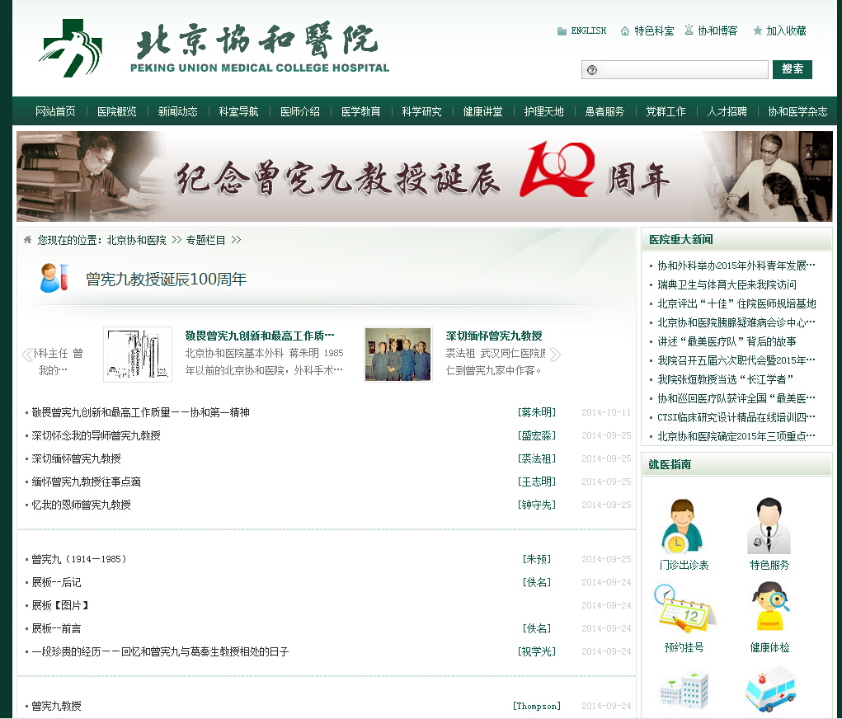Screen dimensions: 842x719
Task: Open news 讲述“最美医疗队”背后的故事
Action: point(727,341)
